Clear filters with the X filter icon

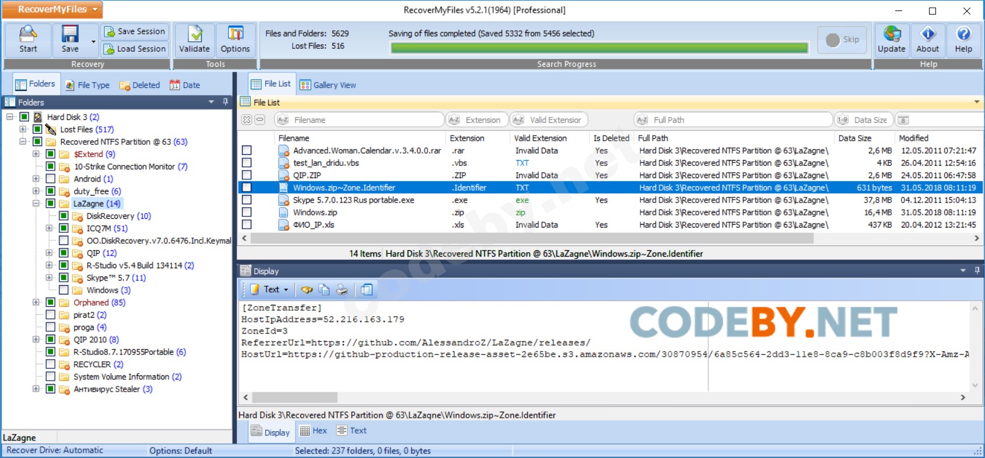[x=247, y=120]
